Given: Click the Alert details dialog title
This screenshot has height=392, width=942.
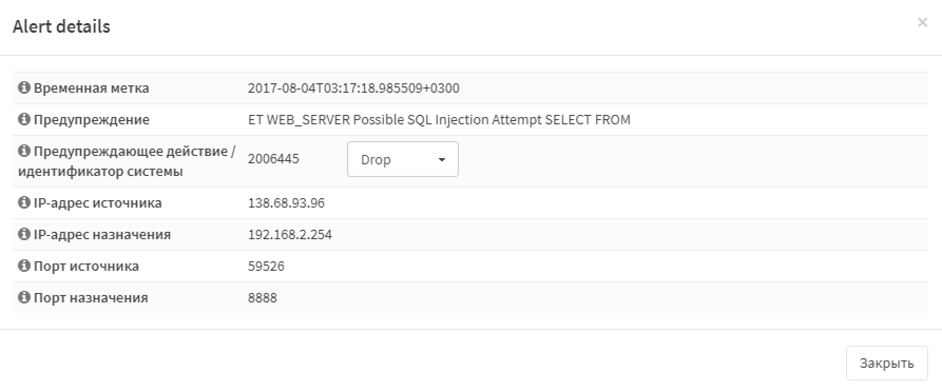Looking at the screenshot, I should (61, 26).
